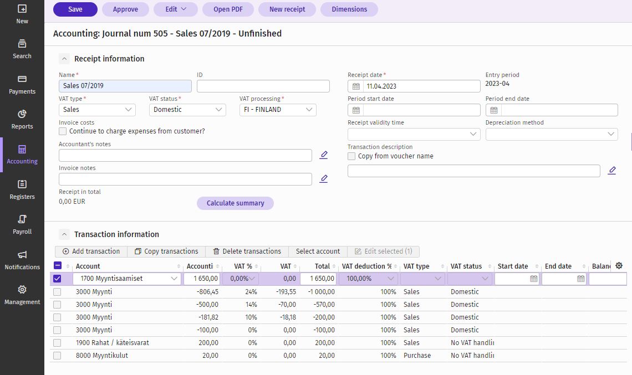The height and width of the screenshot is (375, 632).
Task: Open the Depreciation method dropdown
Action: pos(552,133)
